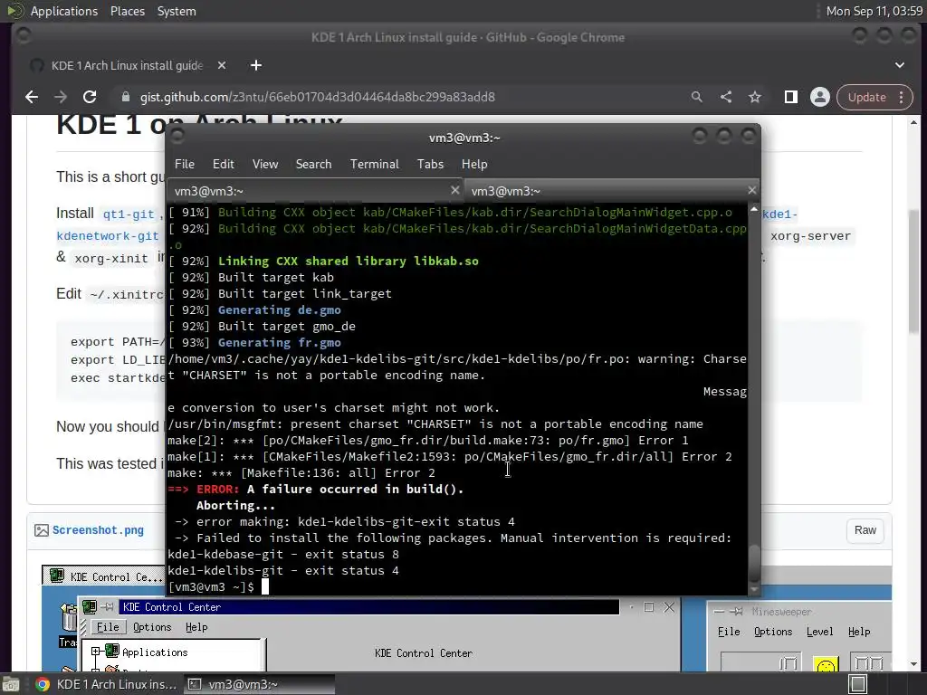Open Chrome tab search chevron

pos(900,65)
